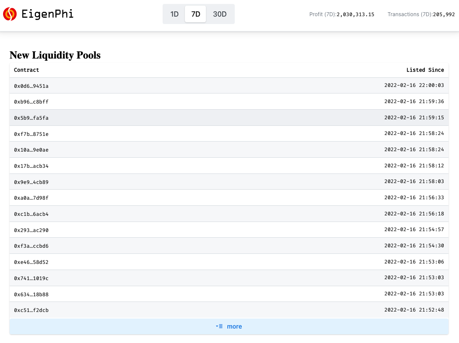Switch to the 1D time range
This screenshot has width=459, height=343.
click(174, 14)
